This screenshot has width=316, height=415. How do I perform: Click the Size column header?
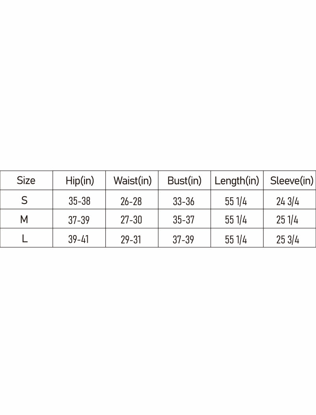tap(26, 181)
